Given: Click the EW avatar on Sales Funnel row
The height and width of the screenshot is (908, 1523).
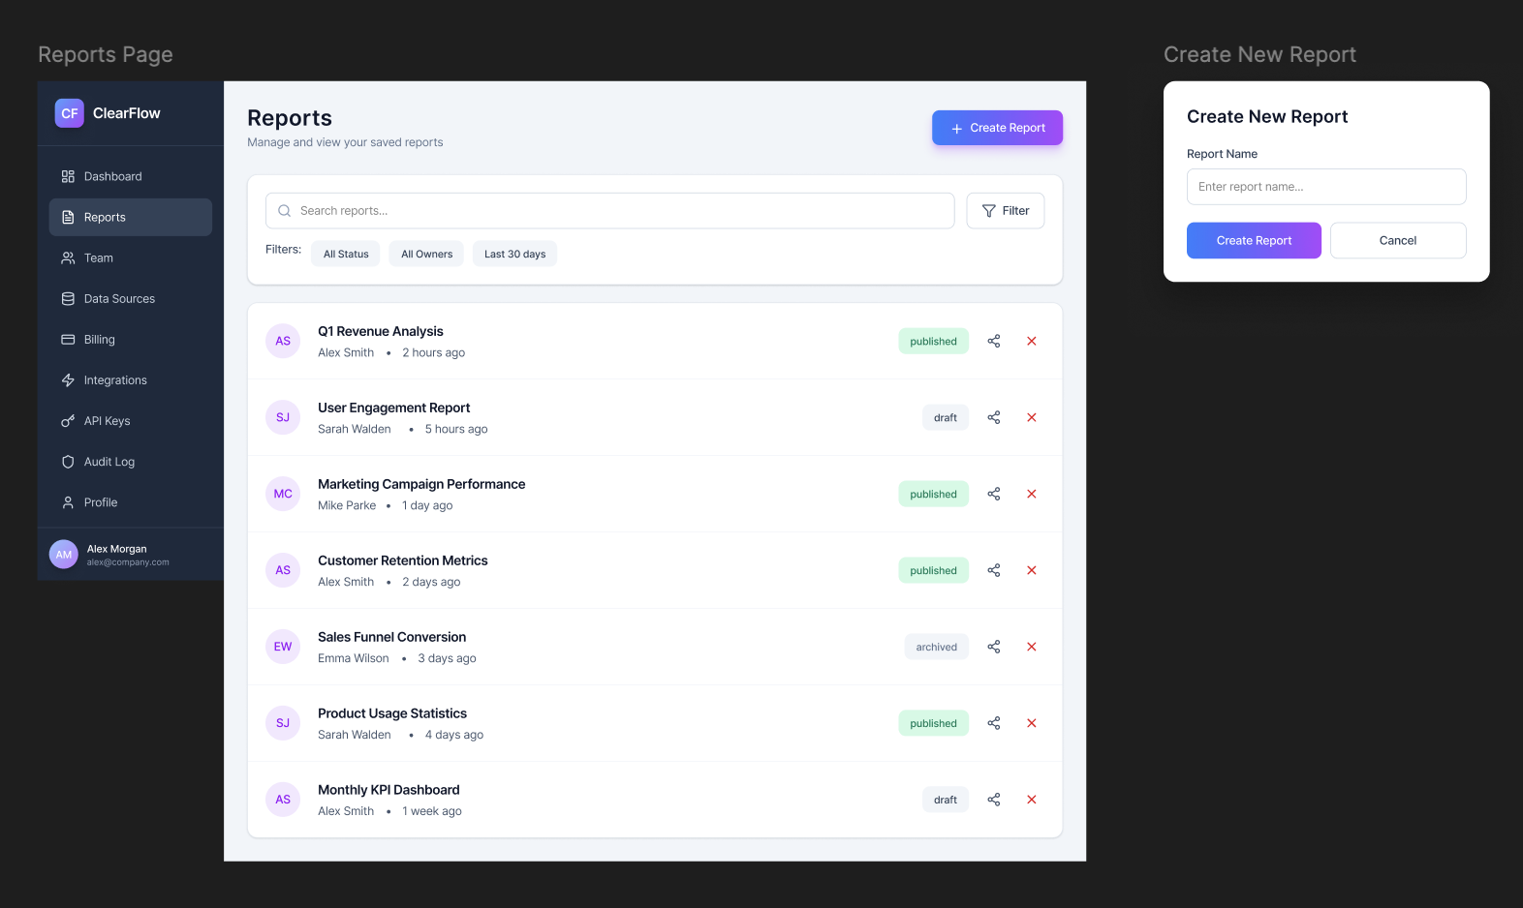Looking at the screenshot, I should 283,647.
